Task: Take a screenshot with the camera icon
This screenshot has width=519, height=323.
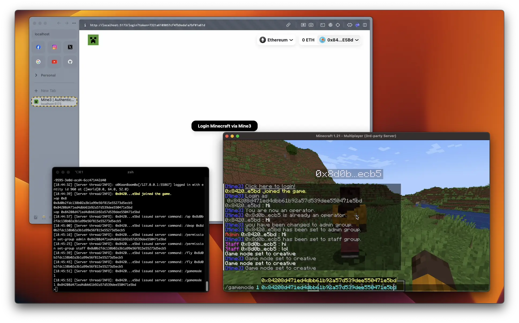Action: click(x=311, y=25)
